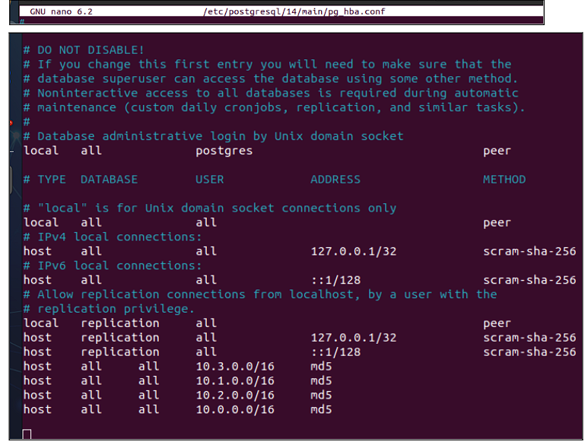The image size is (585, 442).
Task: Click the 10.1.0.0/16 address entry
Action: tap(235, 381)
